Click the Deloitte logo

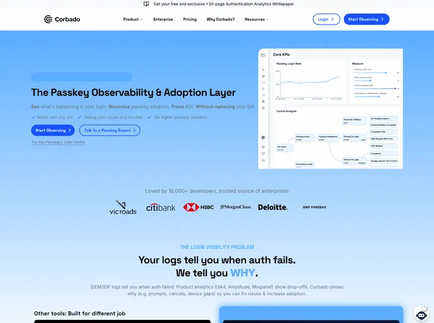(273, 207)
